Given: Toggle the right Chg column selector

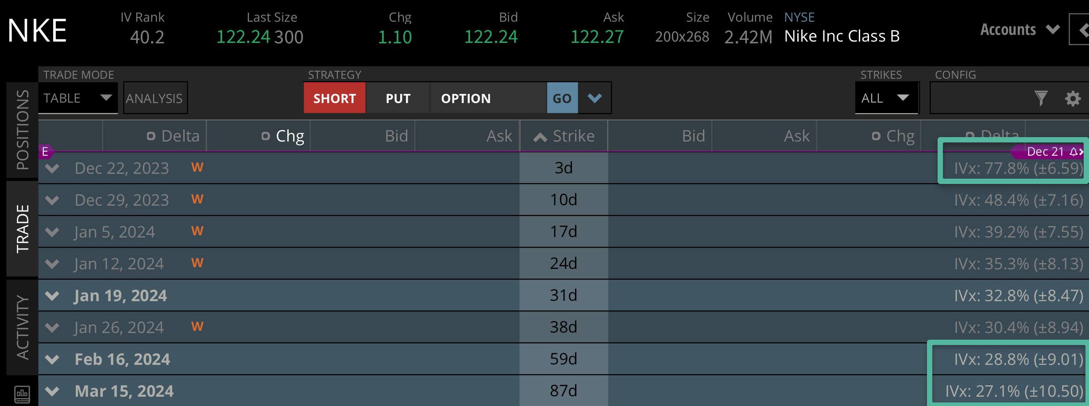Looking at the screenshot, I should coord(876,136).
